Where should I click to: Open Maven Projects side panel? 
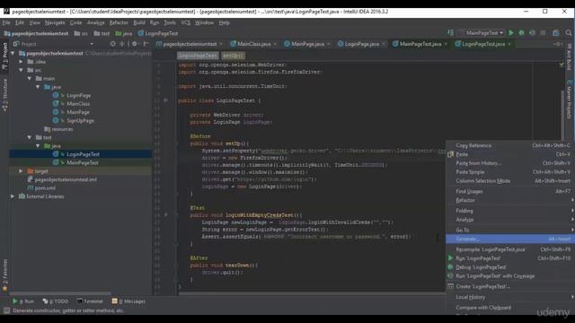[569, 99]
